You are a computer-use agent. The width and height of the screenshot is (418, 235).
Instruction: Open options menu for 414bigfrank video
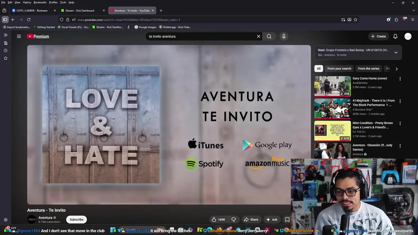(x=400, y=101)
